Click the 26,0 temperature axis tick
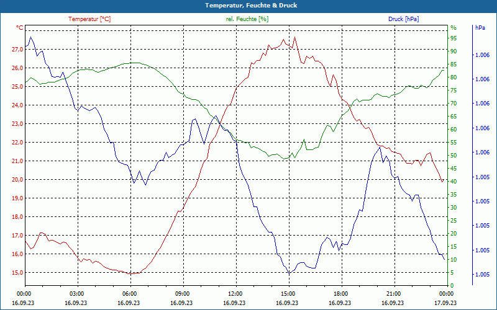 pos(18,68)
